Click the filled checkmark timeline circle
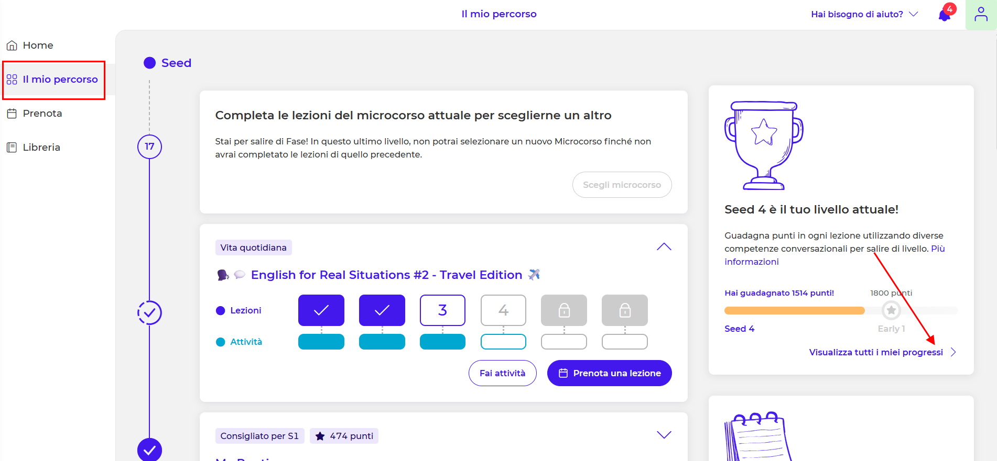This screenshot has height=461, width=997. click(149, 449)
